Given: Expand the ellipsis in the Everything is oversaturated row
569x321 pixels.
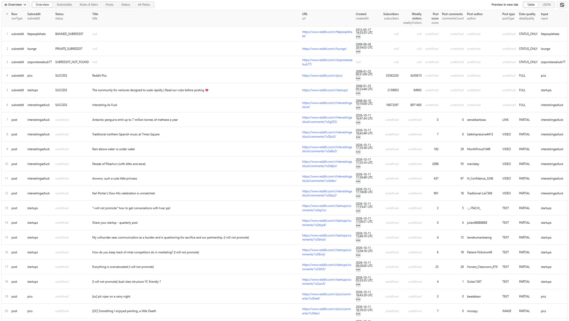Looking at the screenshot, I should click(x=358, y=270).
